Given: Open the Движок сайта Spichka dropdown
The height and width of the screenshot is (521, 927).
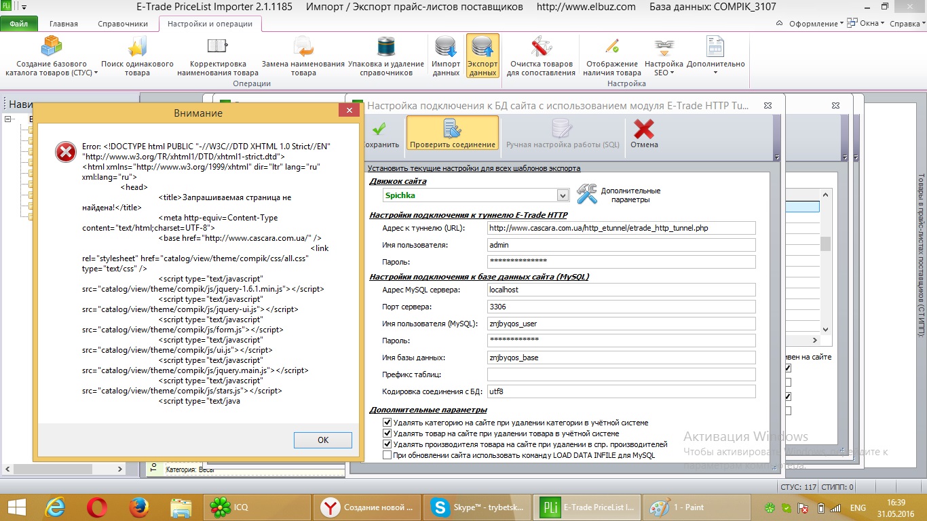Looking at the screenshot, I should coord(563,195).
